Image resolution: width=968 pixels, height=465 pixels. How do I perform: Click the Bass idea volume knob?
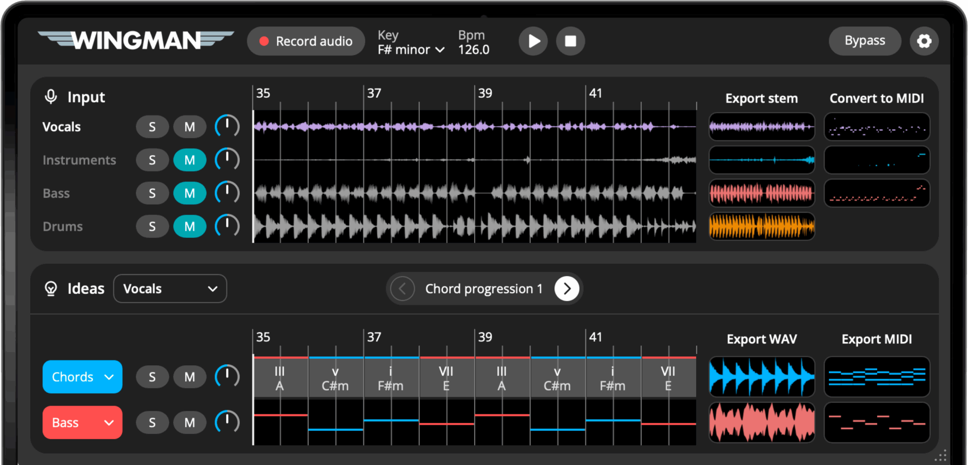click(x=227, y=422)
